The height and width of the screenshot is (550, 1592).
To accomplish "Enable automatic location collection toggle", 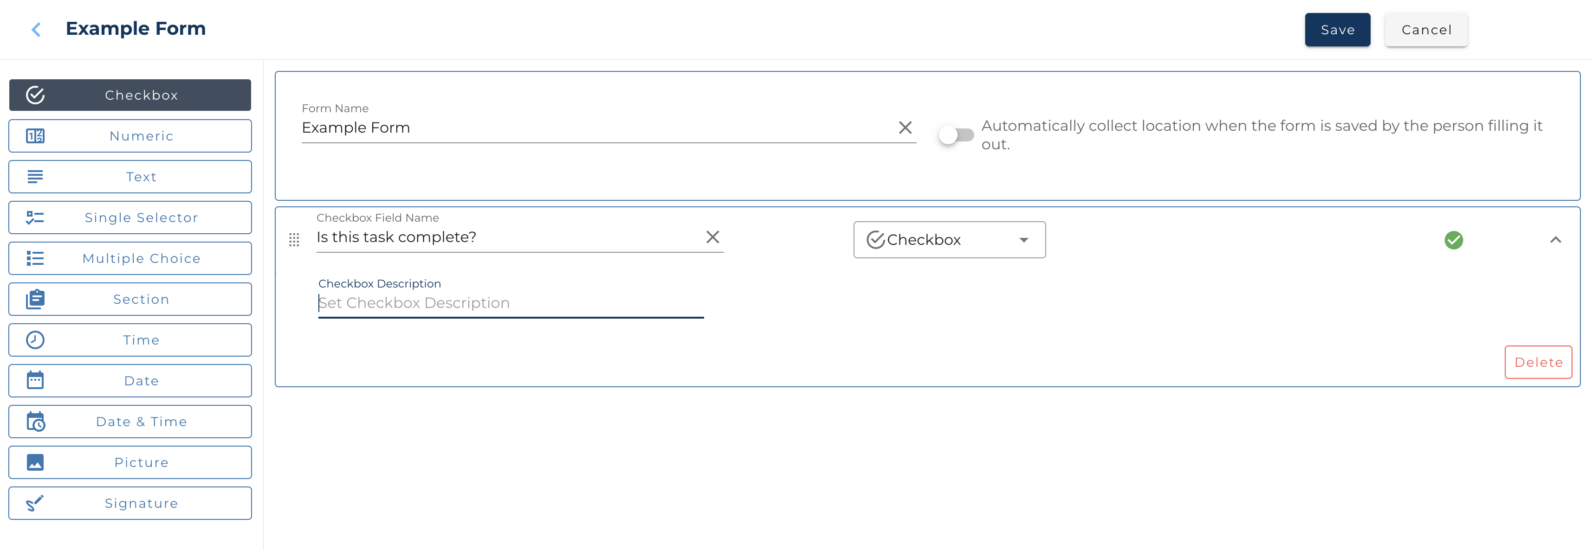I will (957, 134).
